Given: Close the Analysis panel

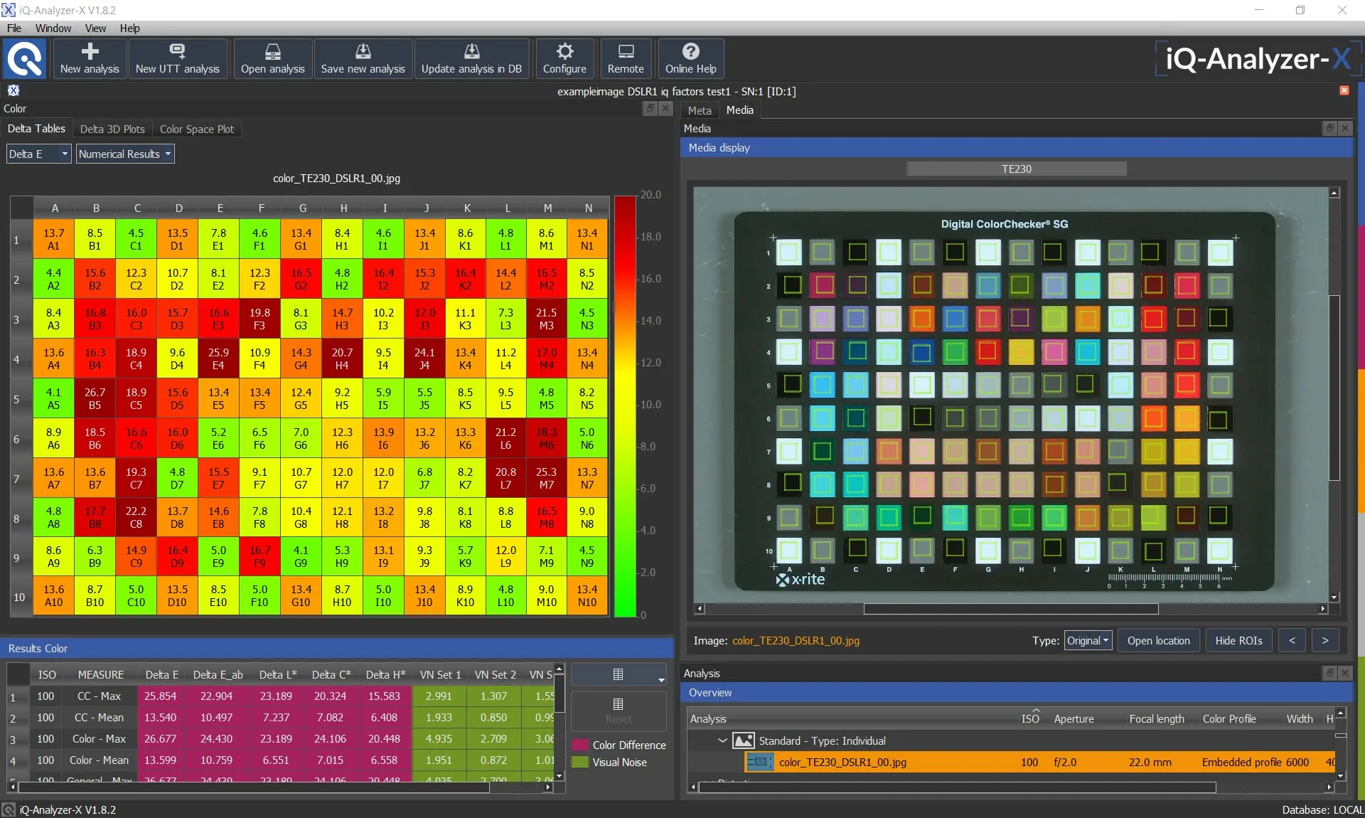Looking at the screenshot, I should 1345,673.
